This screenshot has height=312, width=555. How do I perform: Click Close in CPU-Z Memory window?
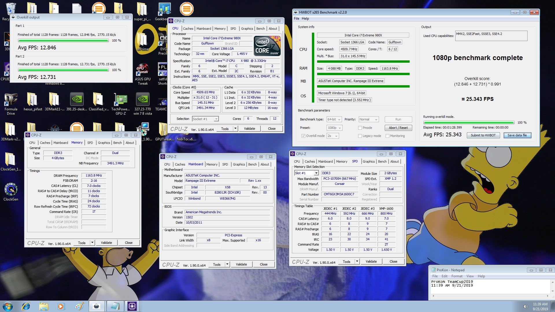(129, 243)
